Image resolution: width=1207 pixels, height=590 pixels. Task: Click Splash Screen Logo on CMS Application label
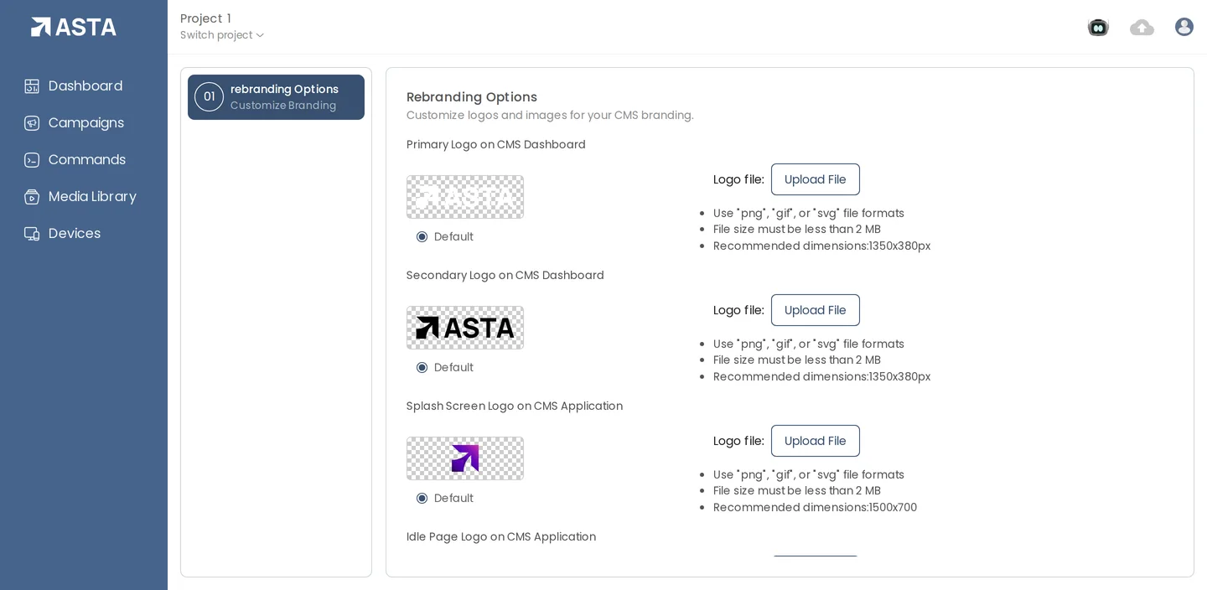coord(515,406)
